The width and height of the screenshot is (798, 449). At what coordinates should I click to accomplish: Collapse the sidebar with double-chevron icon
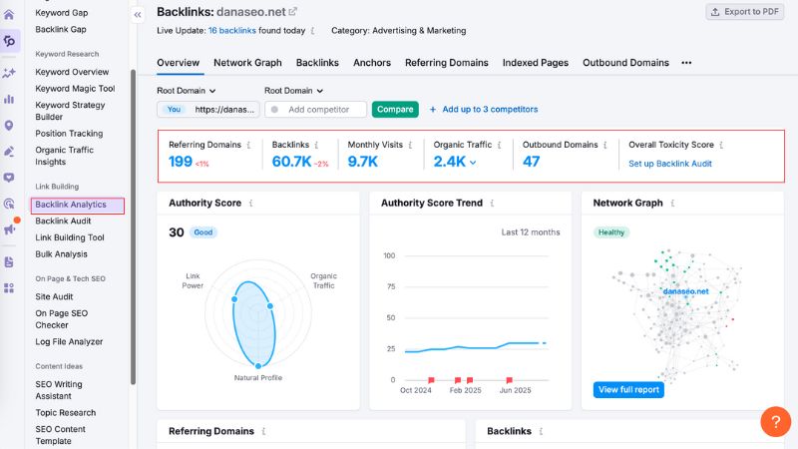tap(138, 14)
